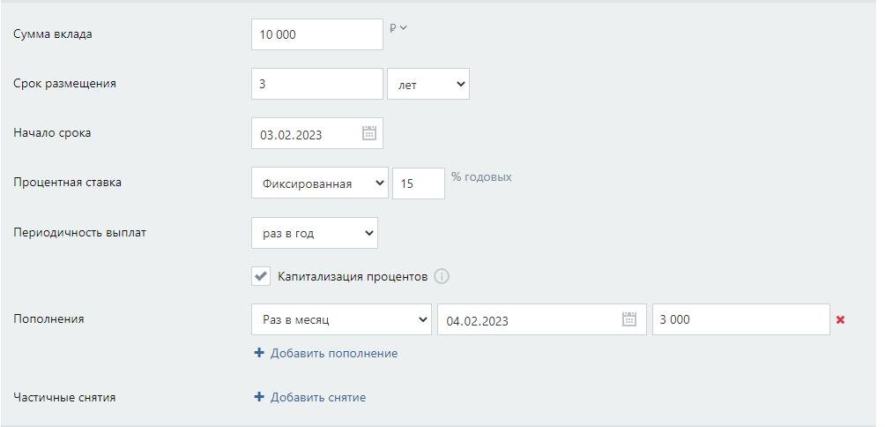
Task: Focus the Срок размещения number field
Action: click(x=317, y=84)
